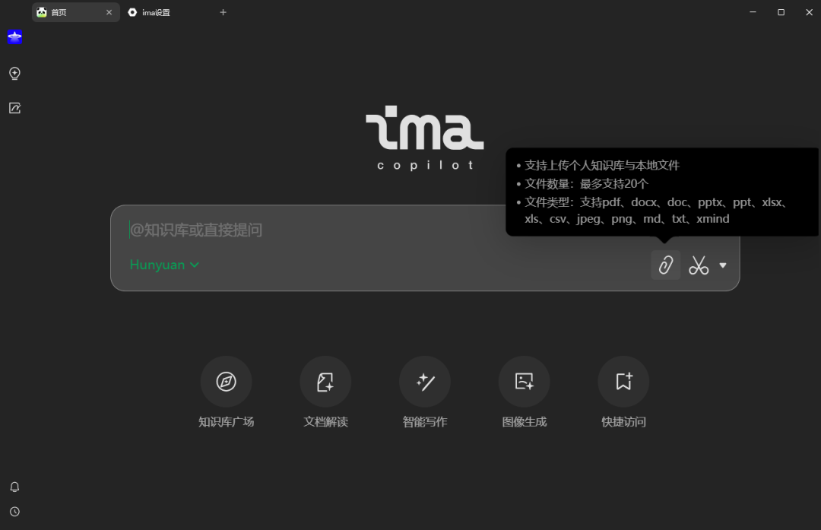This screenshot has width=821, height=530.
Task: Open 图像生成 image icon
Action: 525,382
